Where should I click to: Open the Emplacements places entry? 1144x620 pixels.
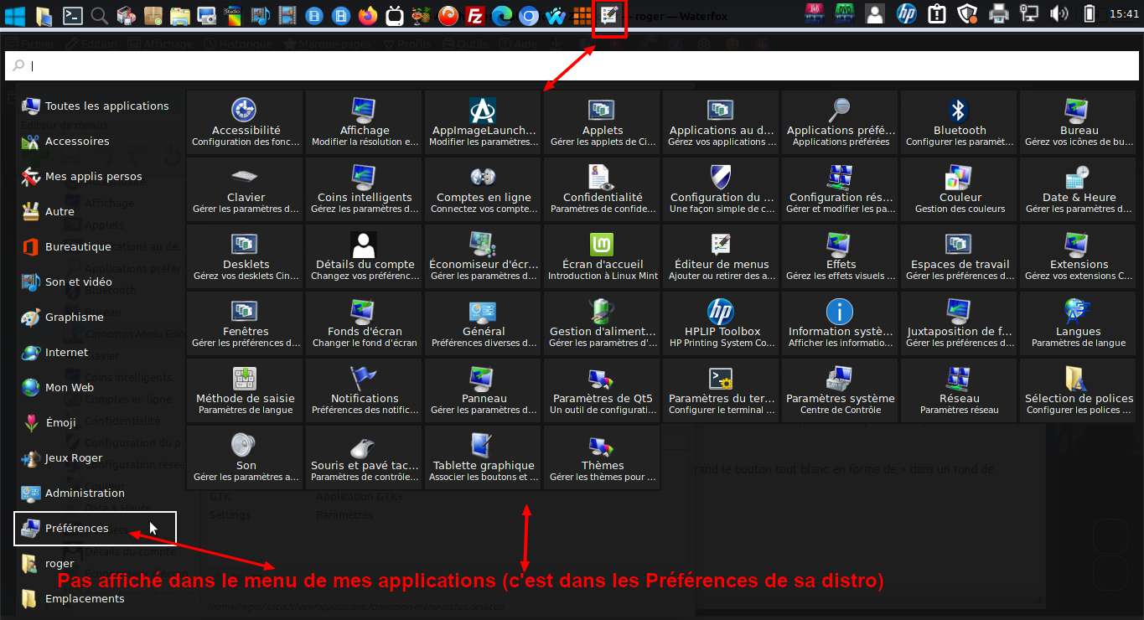tap(84, 599)
